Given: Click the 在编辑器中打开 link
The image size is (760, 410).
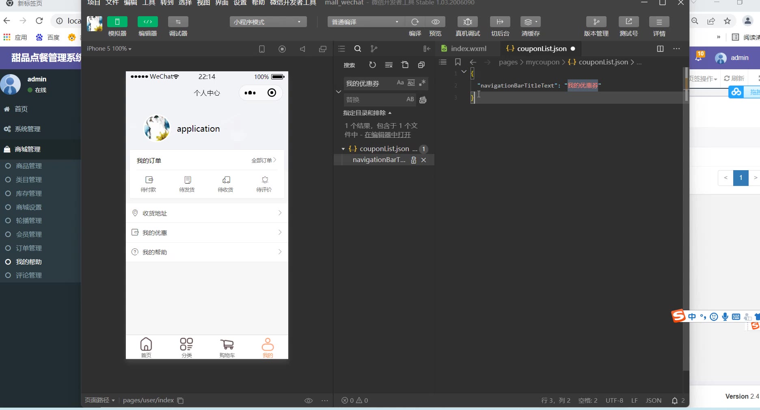Looking at the screenshot, I should 387,135.
